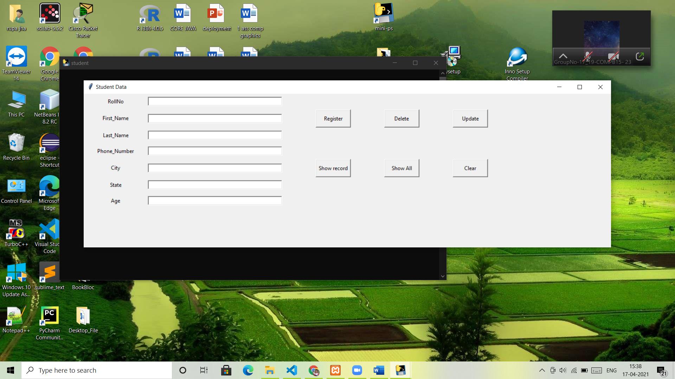Click the Register button
This screenshot has height=379, width=675.
333,119
